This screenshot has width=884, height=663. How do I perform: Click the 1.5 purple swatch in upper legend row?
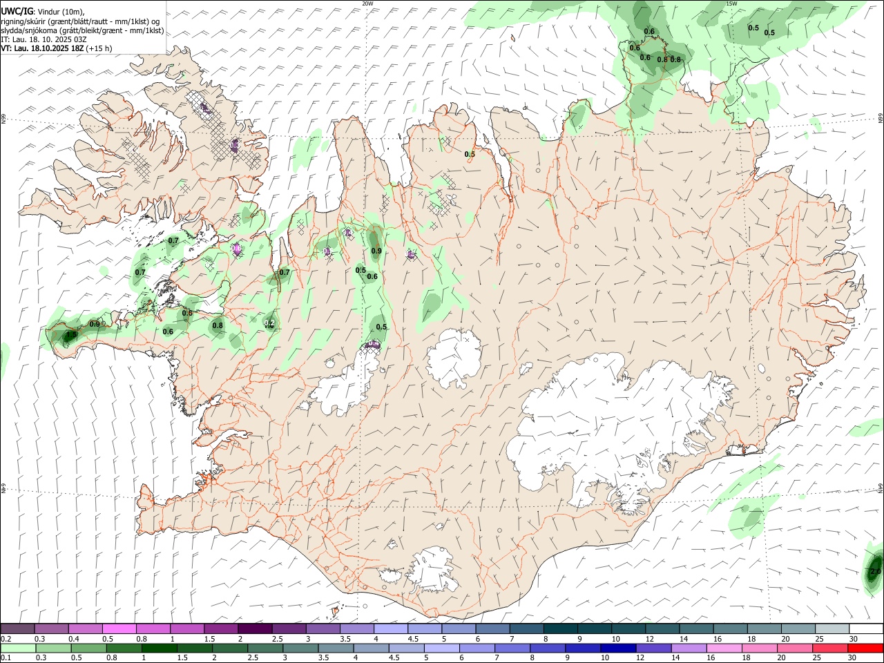coord(220,628)
